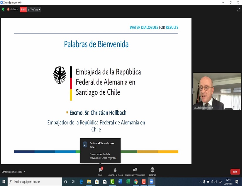Open Preguntas y respuestas panel
The height and width of the screenshot is (186, 242).
coord(135,172)
